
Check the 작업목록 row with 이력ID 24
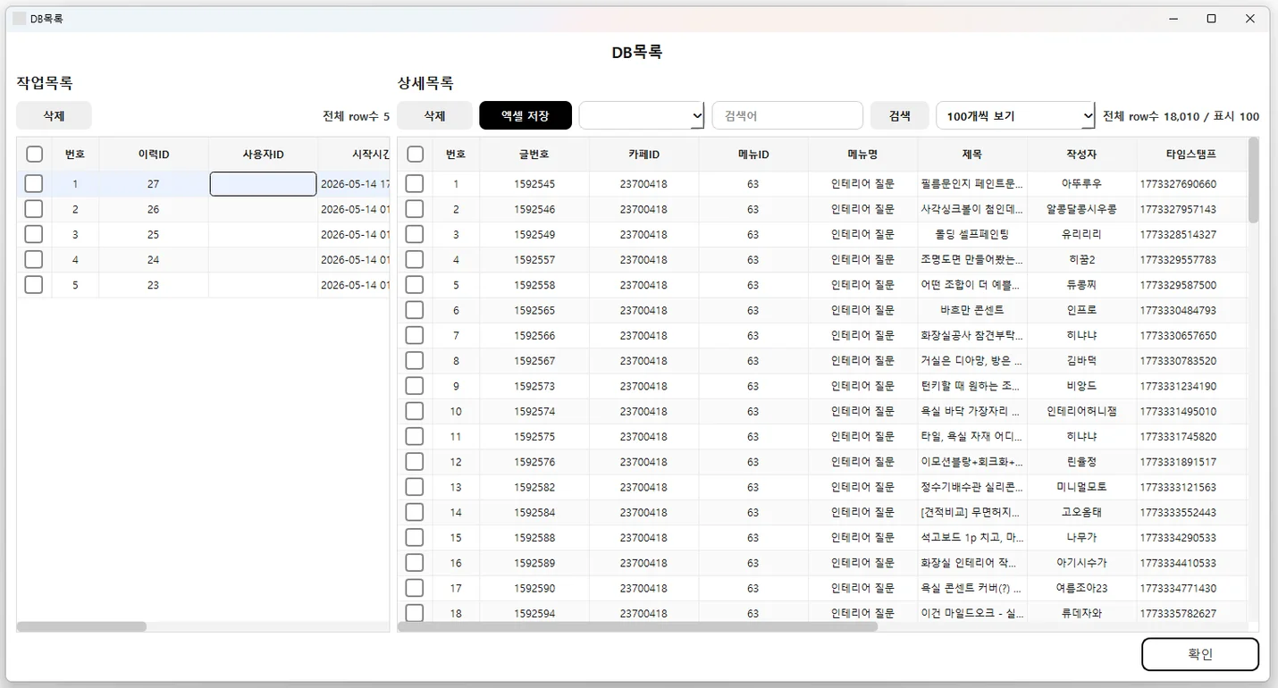(34, 260)
